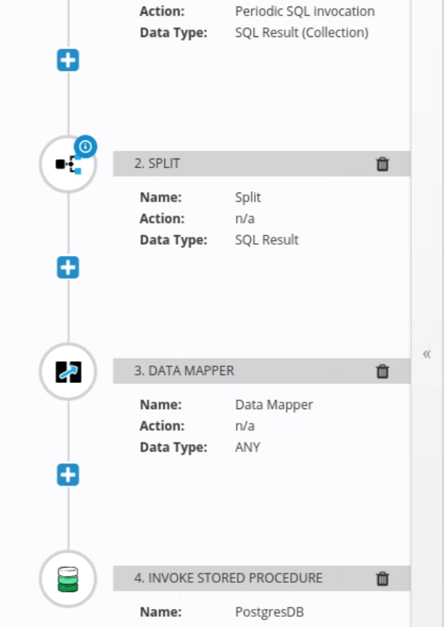Image resolution: width=444 pixels, height=627 pixels.
Task: Show info badge on Split step
Action: pos(85,146)
